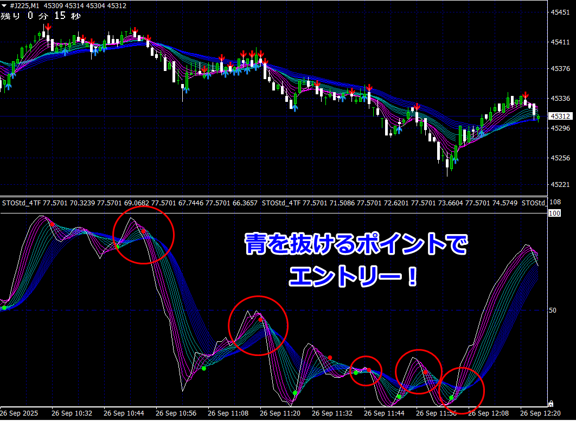This screenshot has width=576, height=421.
Task: Click the 50 level label on indicator scale
Action: [553, 310]
